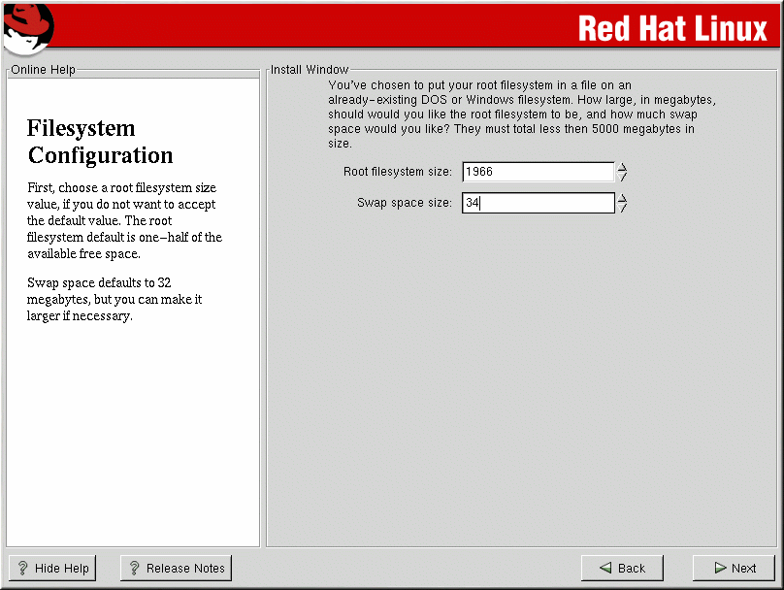Click the question mark icon on Hide Help

[x=23, y=569]
